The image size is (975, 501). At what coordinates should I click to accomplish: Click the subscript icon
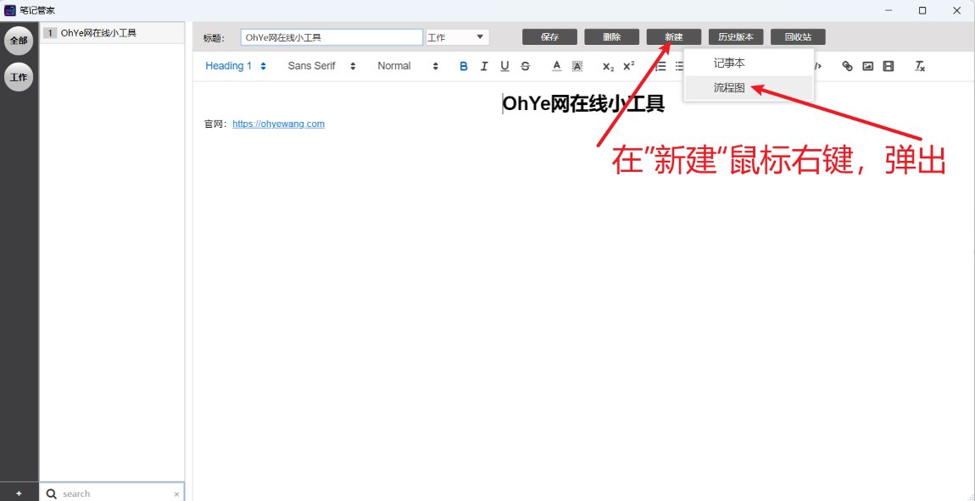point(608,66)
